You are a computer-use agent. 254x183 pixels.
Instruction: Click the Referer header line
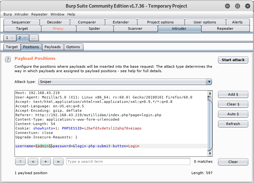coord(88,115)
